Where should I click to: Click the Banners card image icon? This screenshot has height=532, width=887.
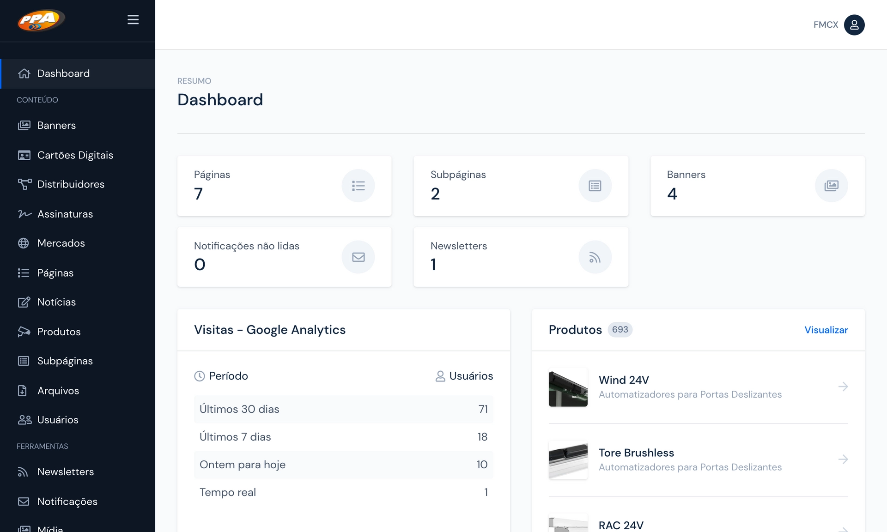click(x=831, y=186)
